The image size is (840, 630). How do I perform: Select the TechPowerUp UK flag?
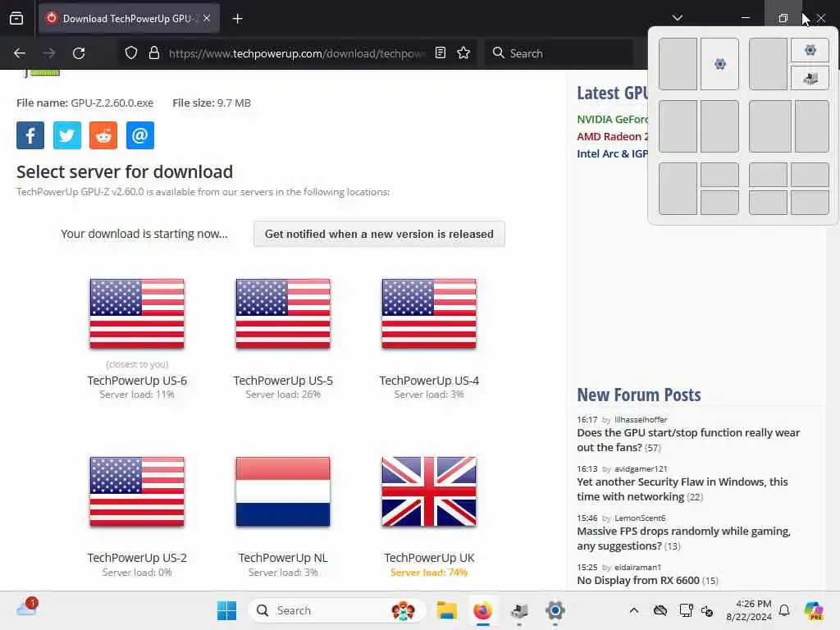click(x=429, y=491)
